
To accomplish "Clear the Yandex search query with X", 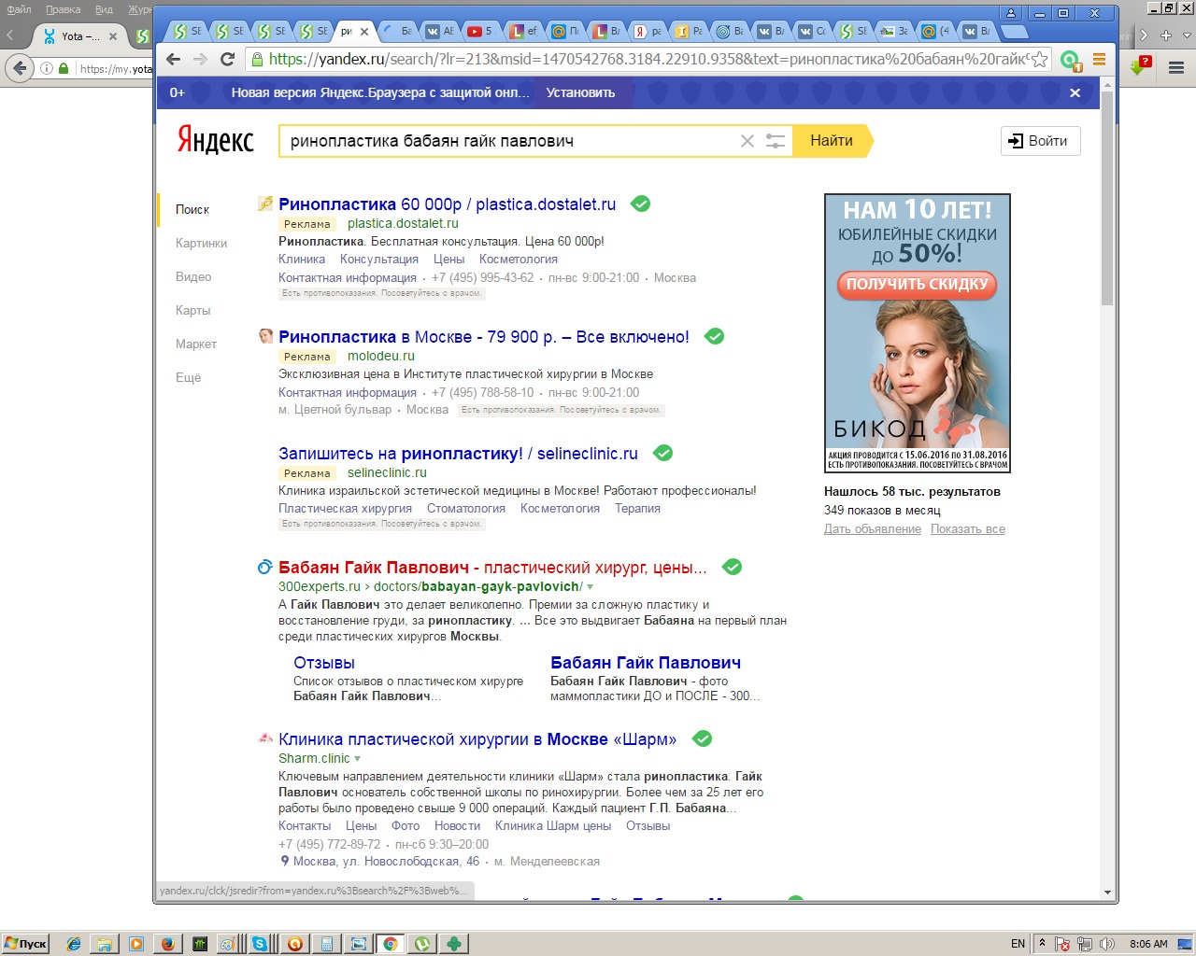I will 747,141.
